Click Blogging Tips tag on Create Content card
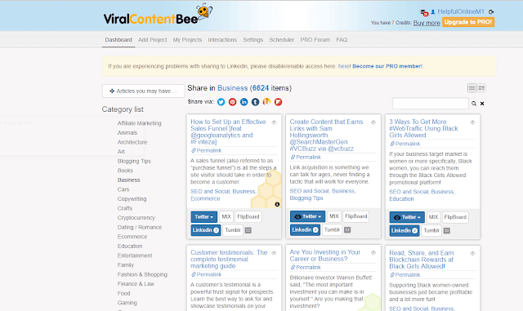 point(306,198)
